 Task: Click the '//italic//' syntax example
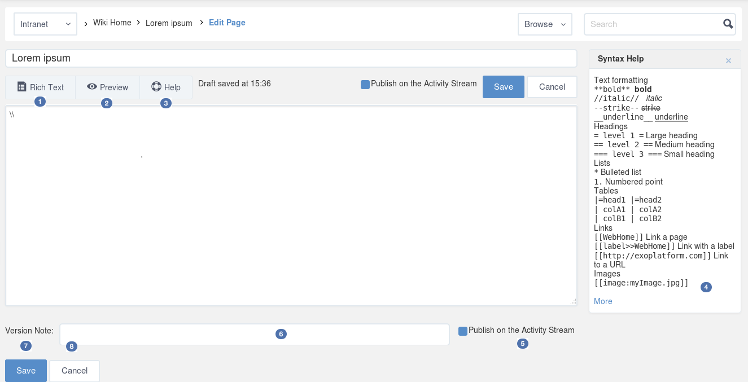click(616, 98)
